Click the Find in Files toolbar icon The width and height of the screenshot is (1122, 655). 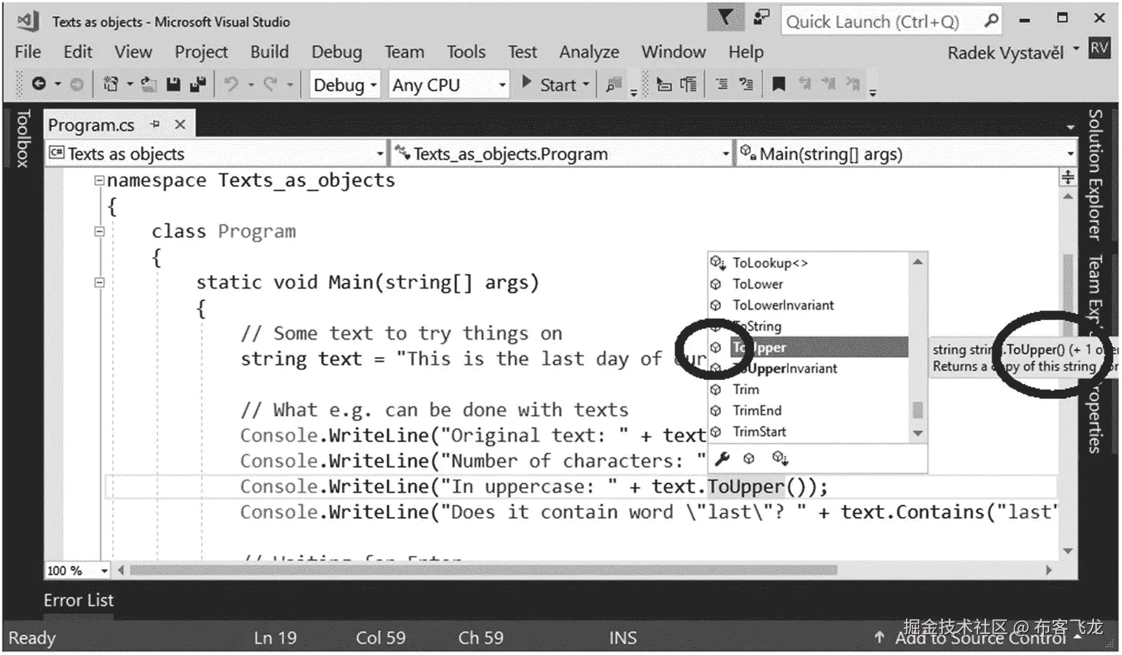click(x=614, y=84)
